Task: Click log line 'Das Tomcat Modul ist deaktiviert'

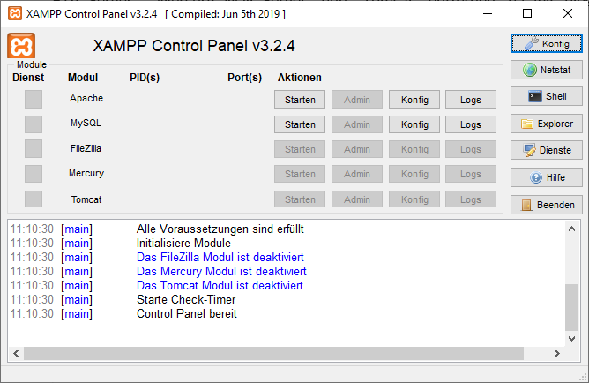Action: pos(220,286)
